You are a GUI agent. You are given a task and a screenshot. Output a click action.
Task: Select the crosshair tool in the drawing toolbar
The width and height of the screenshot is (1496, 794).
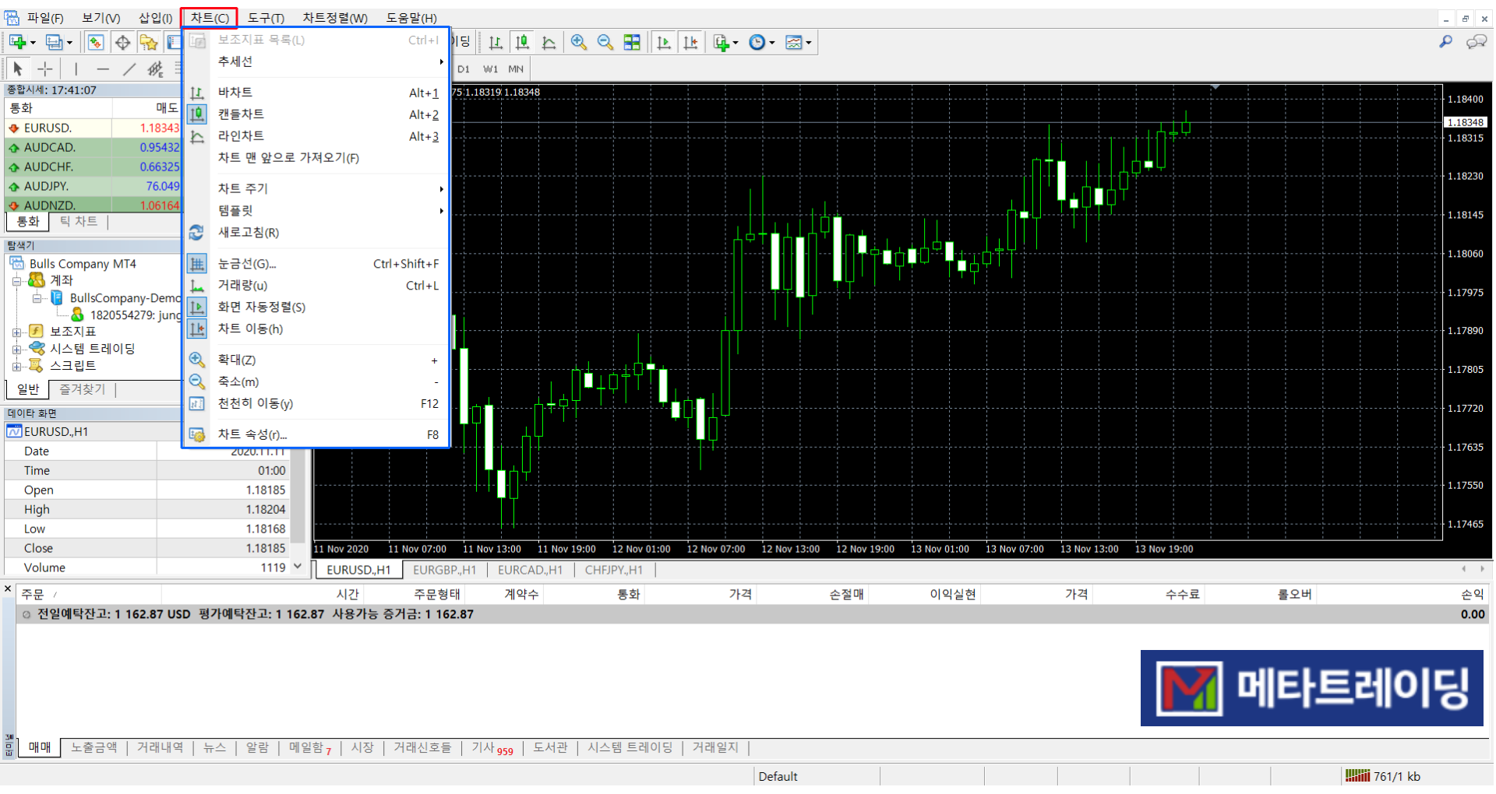tap(45, 69)
